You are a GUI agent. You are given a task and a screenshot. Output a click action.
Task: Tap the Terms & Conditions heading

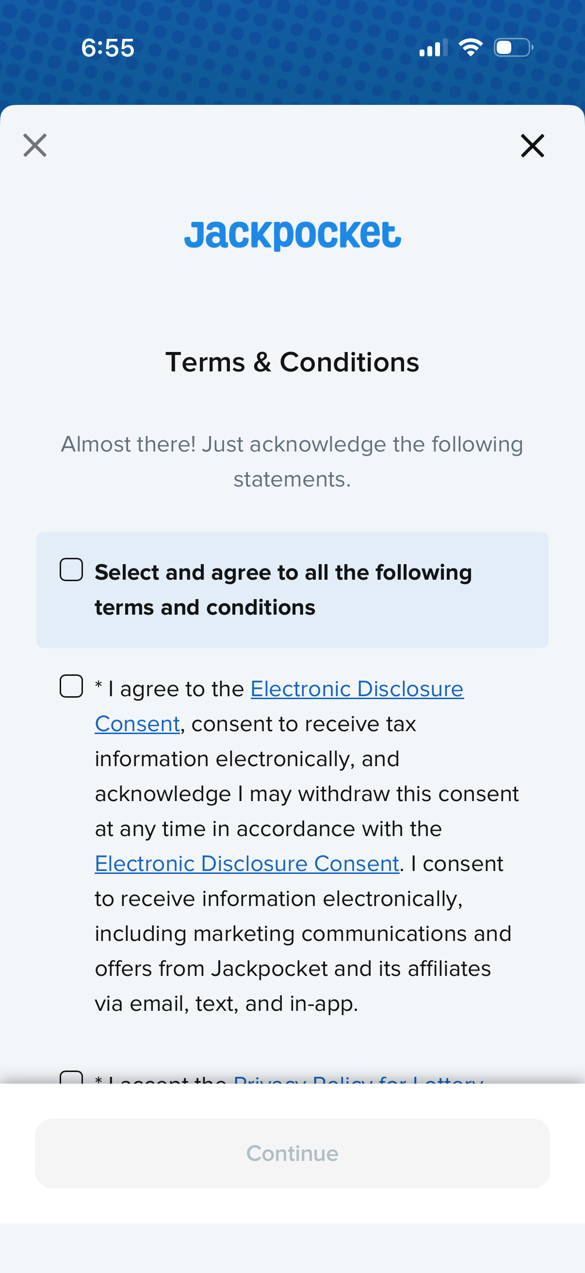pos(292,362)
